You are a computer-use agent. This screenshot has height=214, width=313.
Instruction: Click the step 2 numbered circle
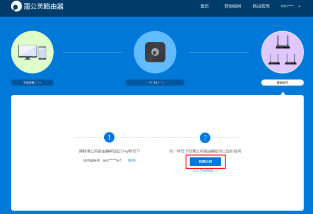coord(205,138)
